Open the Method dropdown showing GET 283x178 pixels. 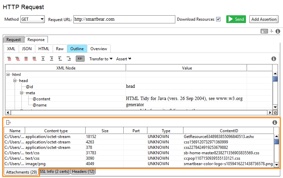click(x=33, y=19)
